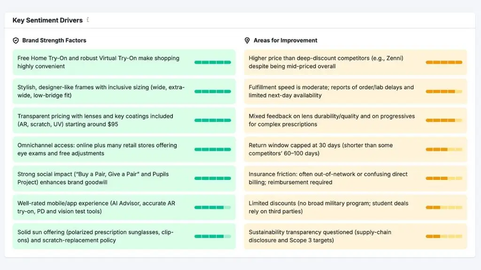This screenshot has width=481, height=270.
Task: Click the Brand Strength Factors heading
Action: pos(54,40)
